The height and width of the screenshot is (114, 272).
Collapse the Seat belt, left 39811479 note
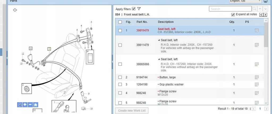[159, 40]
